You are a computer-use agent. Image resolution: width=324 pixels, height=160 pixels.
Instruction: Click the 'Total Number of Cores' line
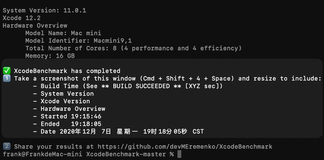point(134,48)
